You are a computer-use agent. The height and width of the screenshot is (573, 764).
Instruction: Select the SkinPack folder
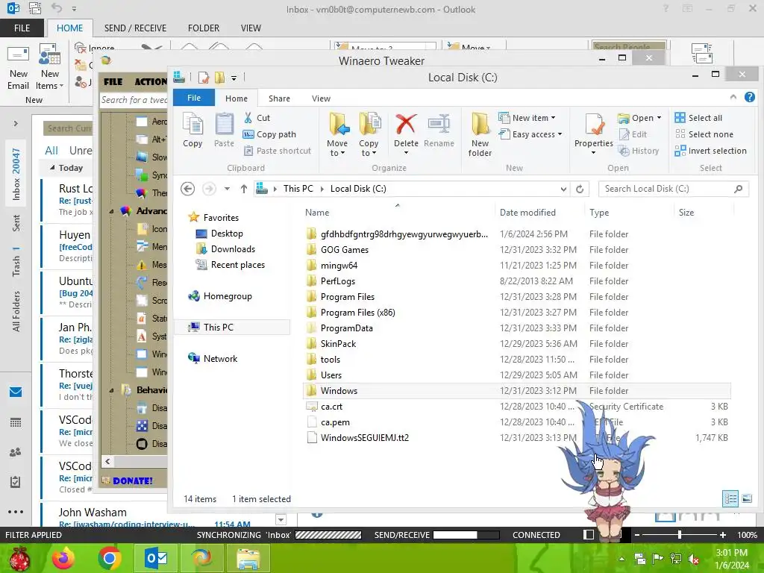coord(338,343)
